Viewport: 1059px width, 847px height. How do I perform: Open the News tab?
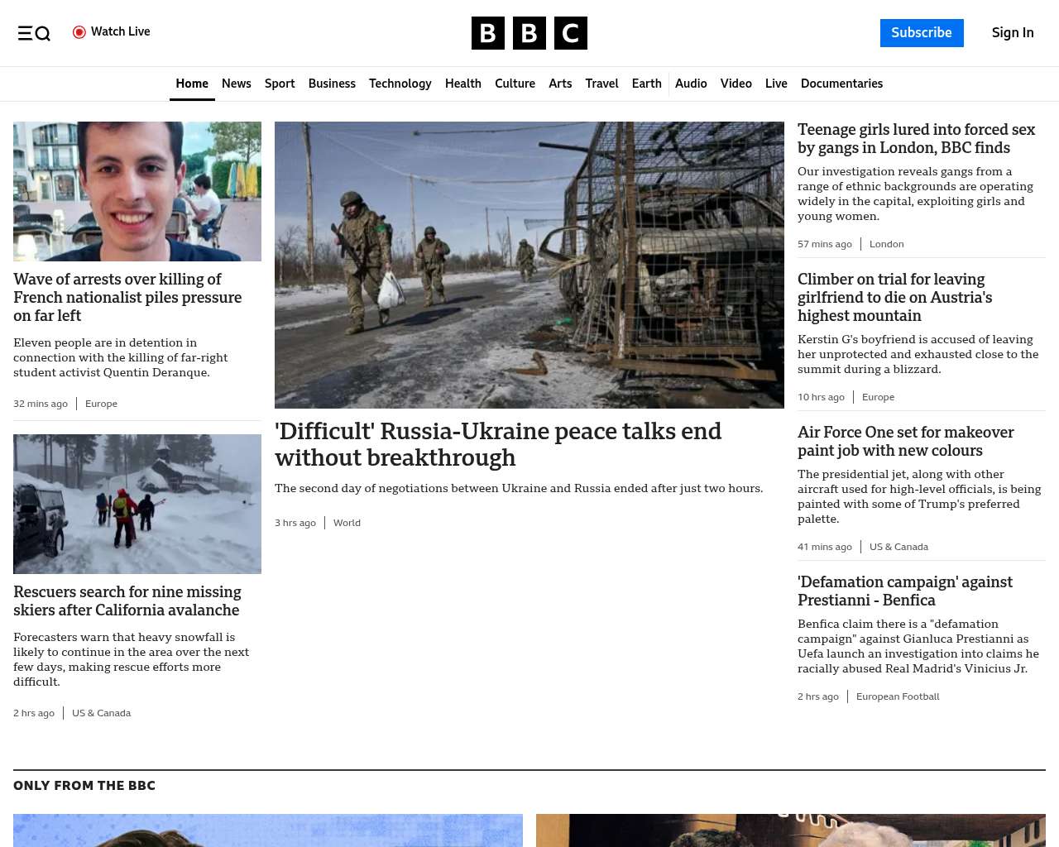coord(236,84)
